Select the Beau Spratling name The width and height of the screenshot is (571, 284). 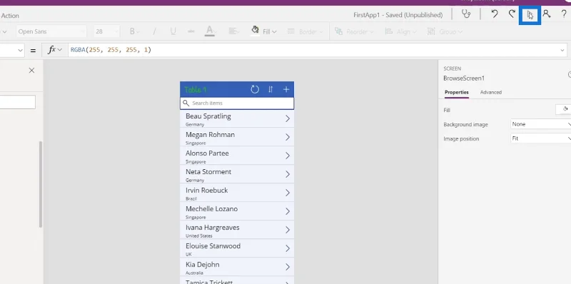click(x=208, y=116)
